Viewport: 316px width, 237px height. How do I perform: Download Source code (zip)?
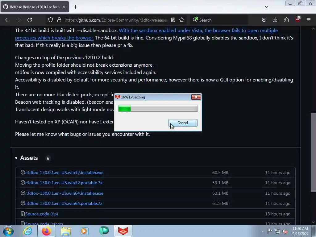[x=42, y=214]
